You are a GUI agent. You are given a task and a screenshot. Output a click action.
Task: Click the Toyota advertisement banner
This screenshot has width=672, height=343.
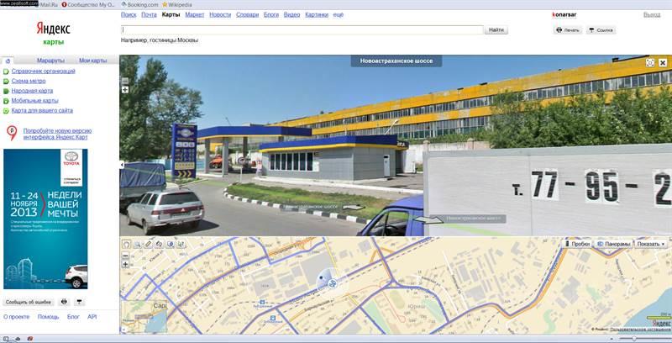tap(45, 219)
